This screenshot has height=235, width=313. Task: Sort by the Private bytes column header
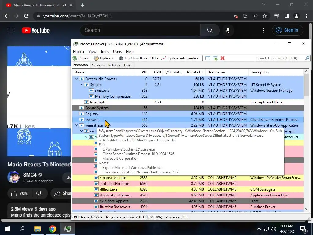tap(195, 72)
